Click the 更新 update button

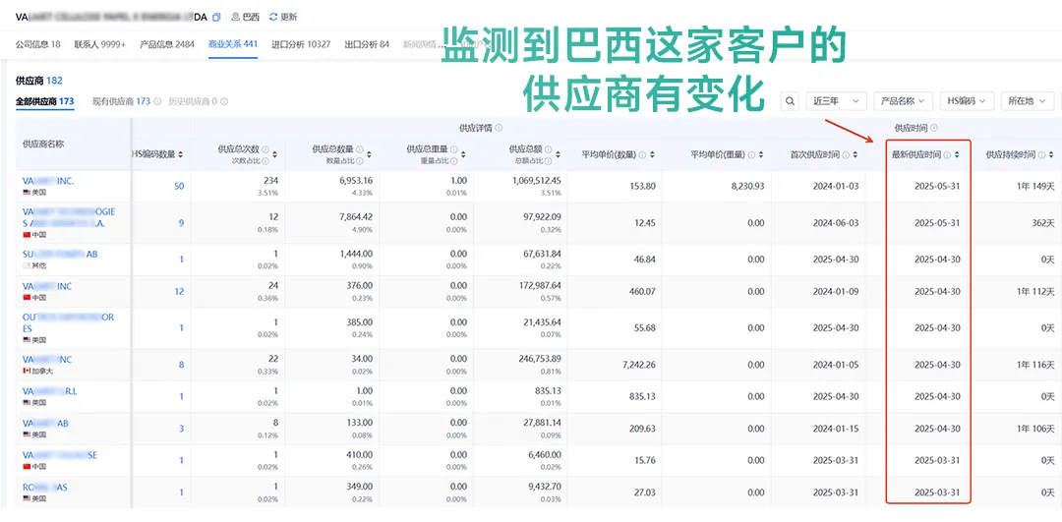(x=283, y=17)
